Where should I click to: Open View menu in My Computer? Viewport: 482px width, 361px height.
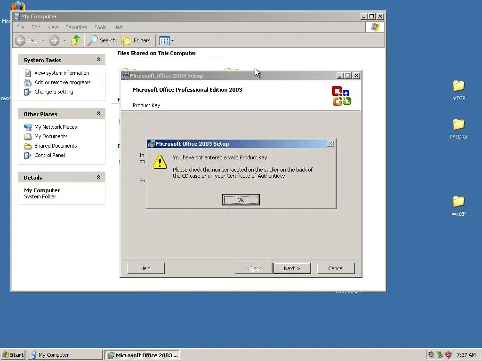53,27
